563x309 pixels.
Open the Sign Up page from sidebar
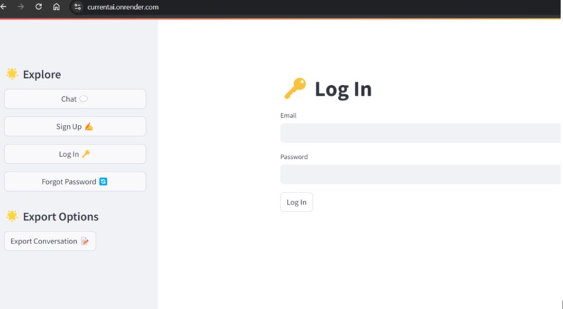point(75,126)
